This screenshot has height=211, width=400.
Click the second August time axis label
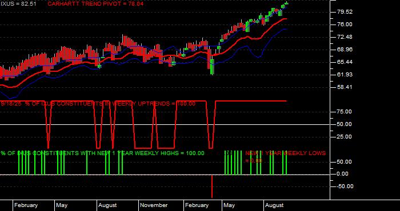pos(274,205)
